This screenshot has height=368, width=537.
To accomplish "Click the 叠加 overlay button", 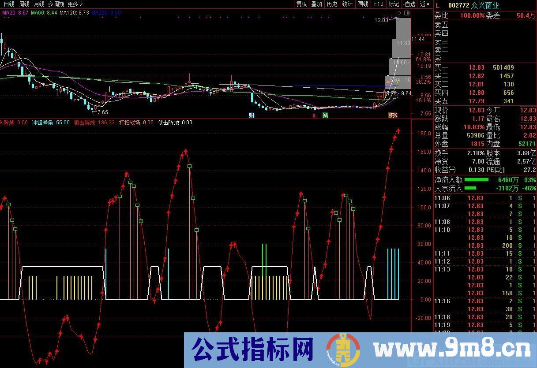I will click(316, 4).
